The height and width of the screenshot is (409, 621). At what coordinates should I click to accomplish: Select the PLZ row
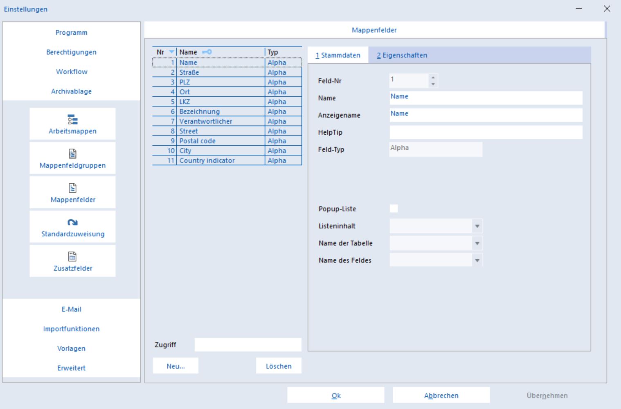click(227, 82)
